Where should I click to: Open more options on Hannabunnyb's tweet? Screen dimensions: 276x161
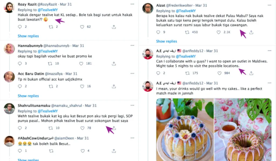pyautogui.click(x=132, y=46)
